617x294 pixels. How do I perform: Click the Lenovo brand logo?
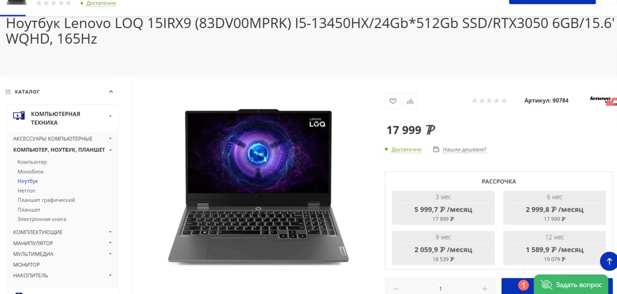603,101
